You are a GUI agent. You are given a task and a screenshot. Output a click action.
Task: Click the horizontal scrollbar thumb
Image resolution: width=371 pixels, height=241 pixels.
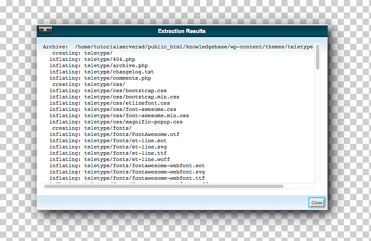click(x=164, y=186)
